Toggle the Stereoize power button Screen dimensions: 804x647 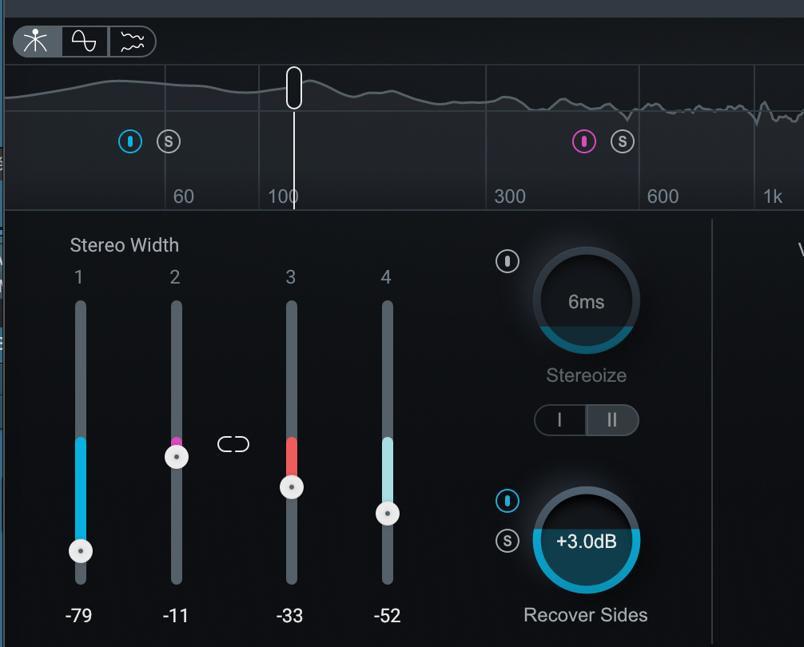[507, 261]
